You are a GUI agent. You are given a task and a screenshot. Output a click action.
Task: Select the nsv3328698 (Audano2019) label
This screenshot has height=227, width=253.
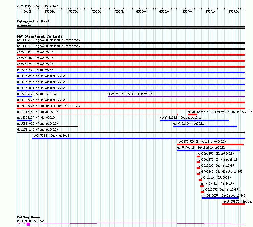click(x=216, y=165)
